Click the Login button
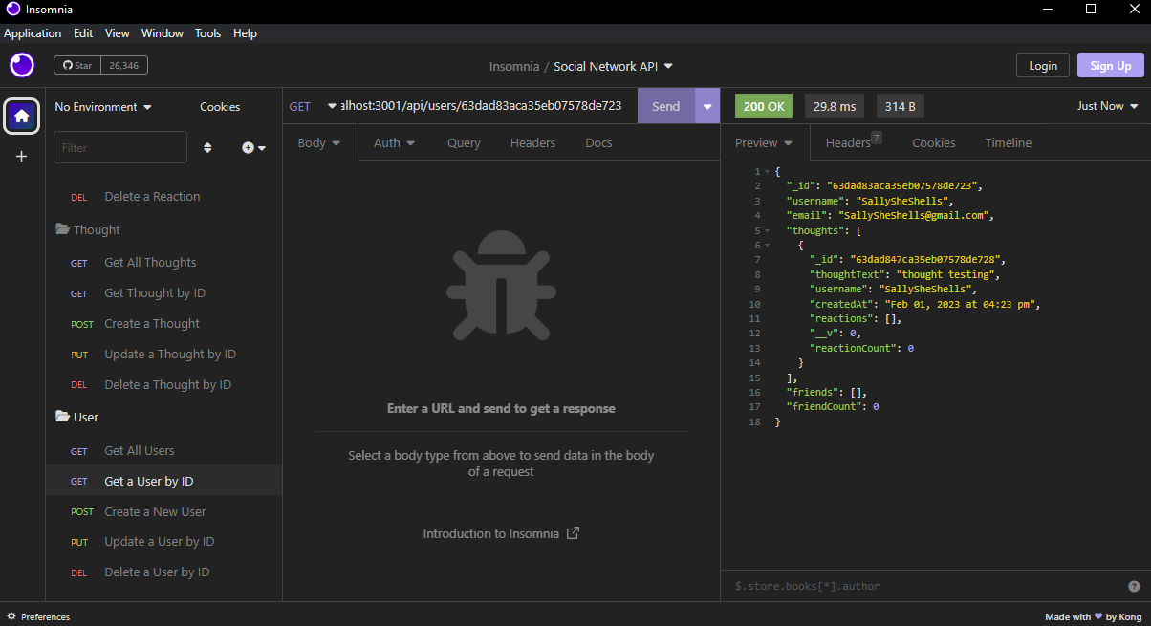This screenshot has width=1151, height=626. click(x=1043, y=65)
